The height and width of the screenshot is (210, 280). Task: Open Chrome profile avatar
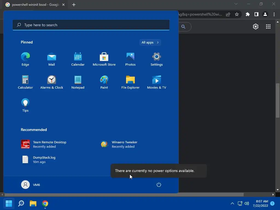pos(265,14)
